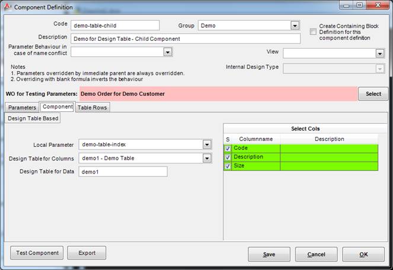Viewport: 393px width, 270px height.
Task: Click the pink WO for Testing Parameters field
Action: point(217,94)
